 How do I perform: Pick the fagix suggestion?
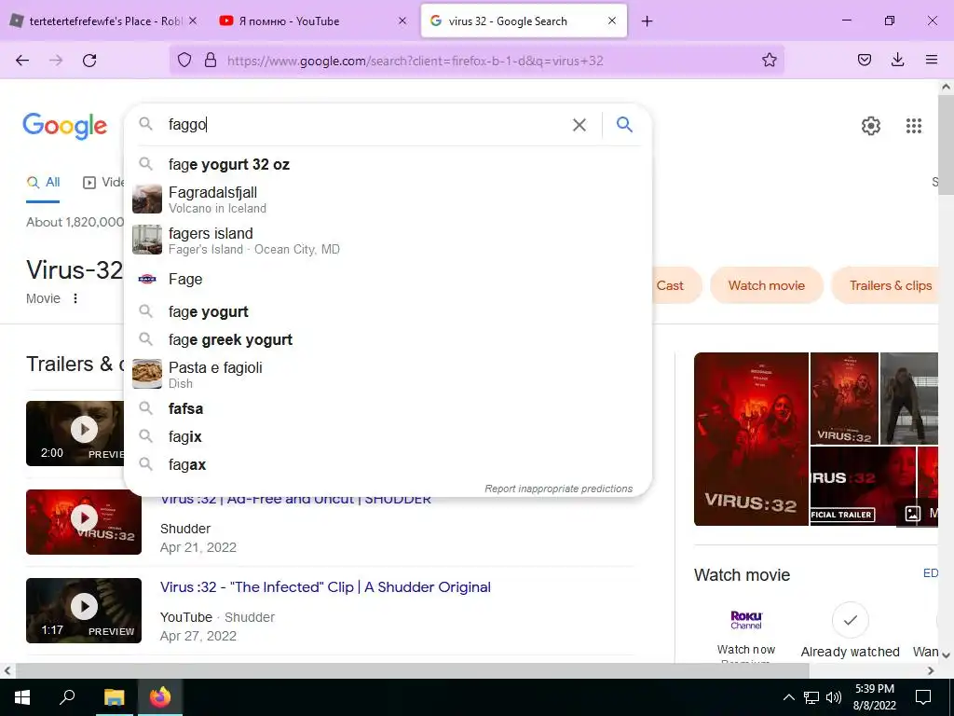[x=388, y=436]
